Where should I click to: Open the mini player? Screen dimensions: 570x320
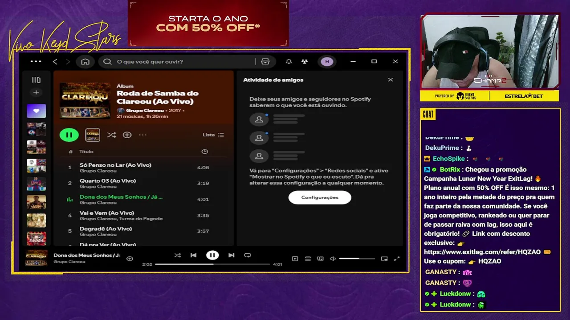click(384, 258)
